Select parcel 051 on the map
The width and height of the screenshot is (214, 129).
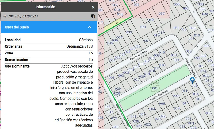(x=176, y=28)
